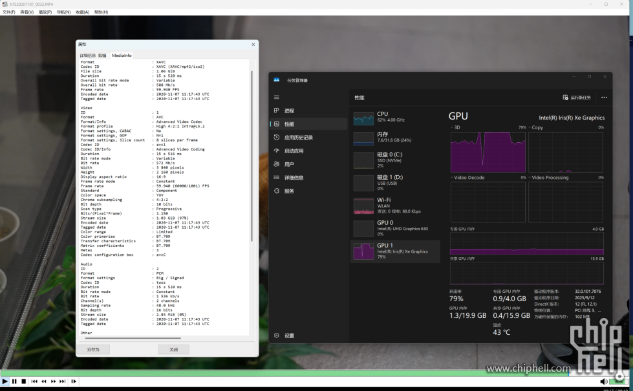
Task: Toggle Task Manager hamburger navigation menu
Action: pos(277,97)
